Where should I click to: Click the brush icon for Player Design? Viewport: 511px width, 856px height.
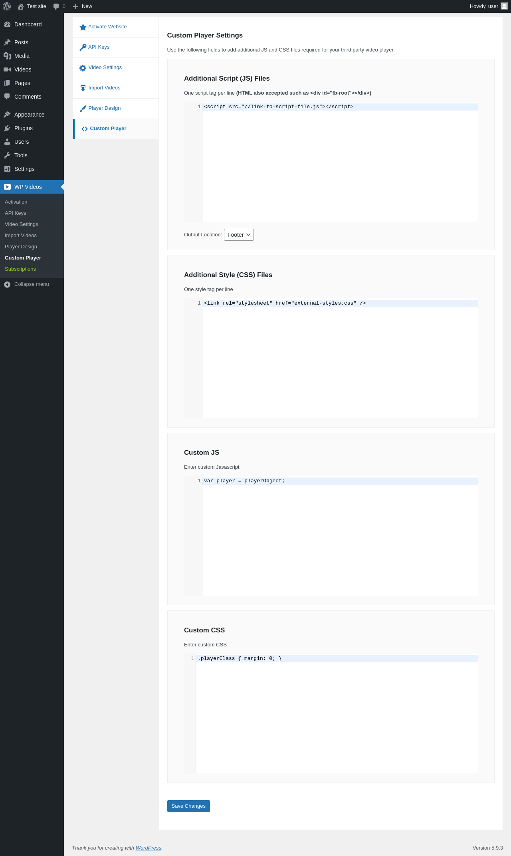(x=83, y=109)
